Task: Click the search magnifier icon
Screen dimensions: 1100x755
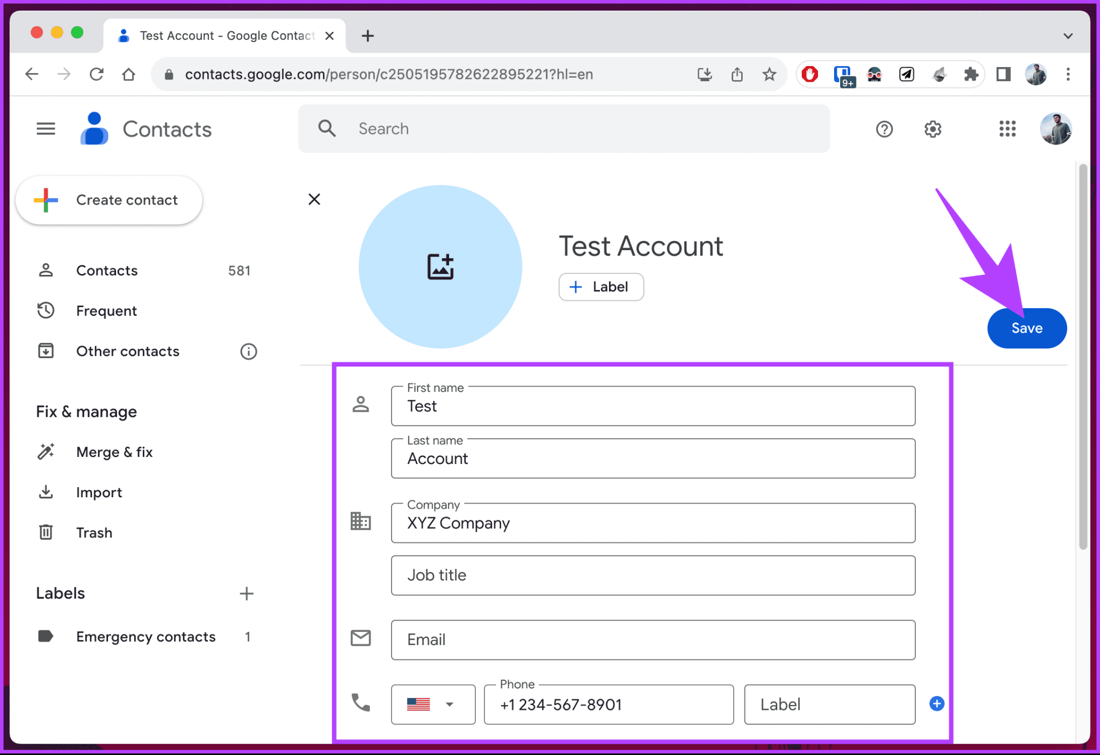Action: (327, 128)
